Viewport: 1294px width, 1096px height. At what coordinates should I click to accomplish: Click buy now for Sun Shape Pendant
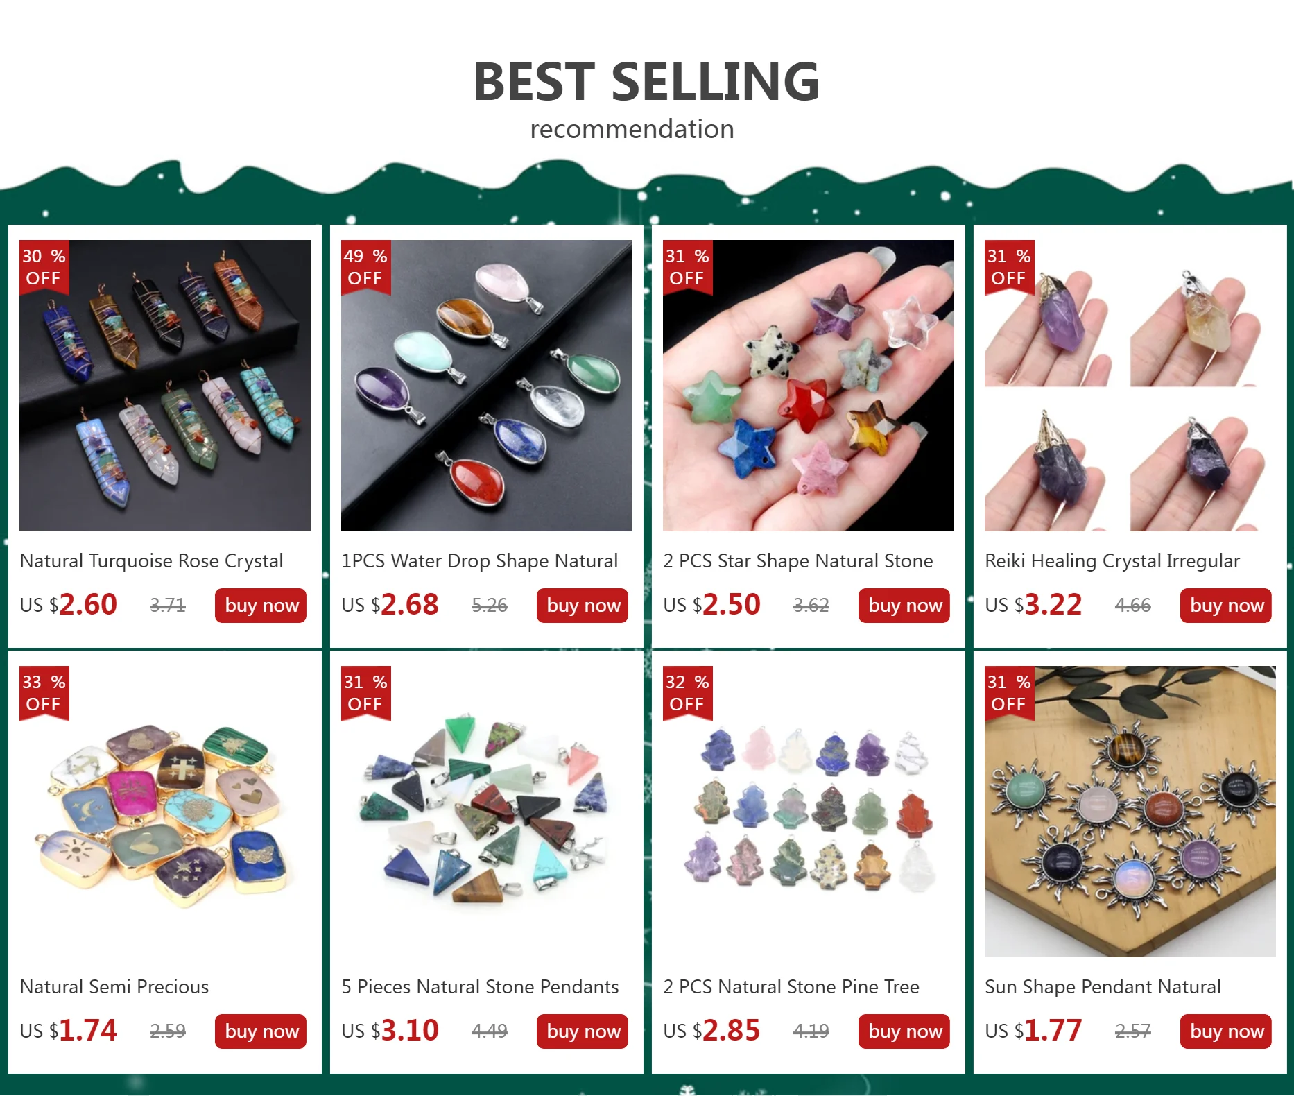pyautogui.click(x=1226, y=1031)
